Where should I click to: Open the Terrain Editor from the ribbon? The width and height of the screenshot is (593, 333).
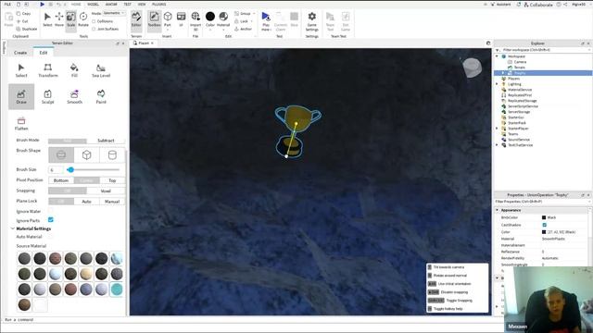coord(136,19)
